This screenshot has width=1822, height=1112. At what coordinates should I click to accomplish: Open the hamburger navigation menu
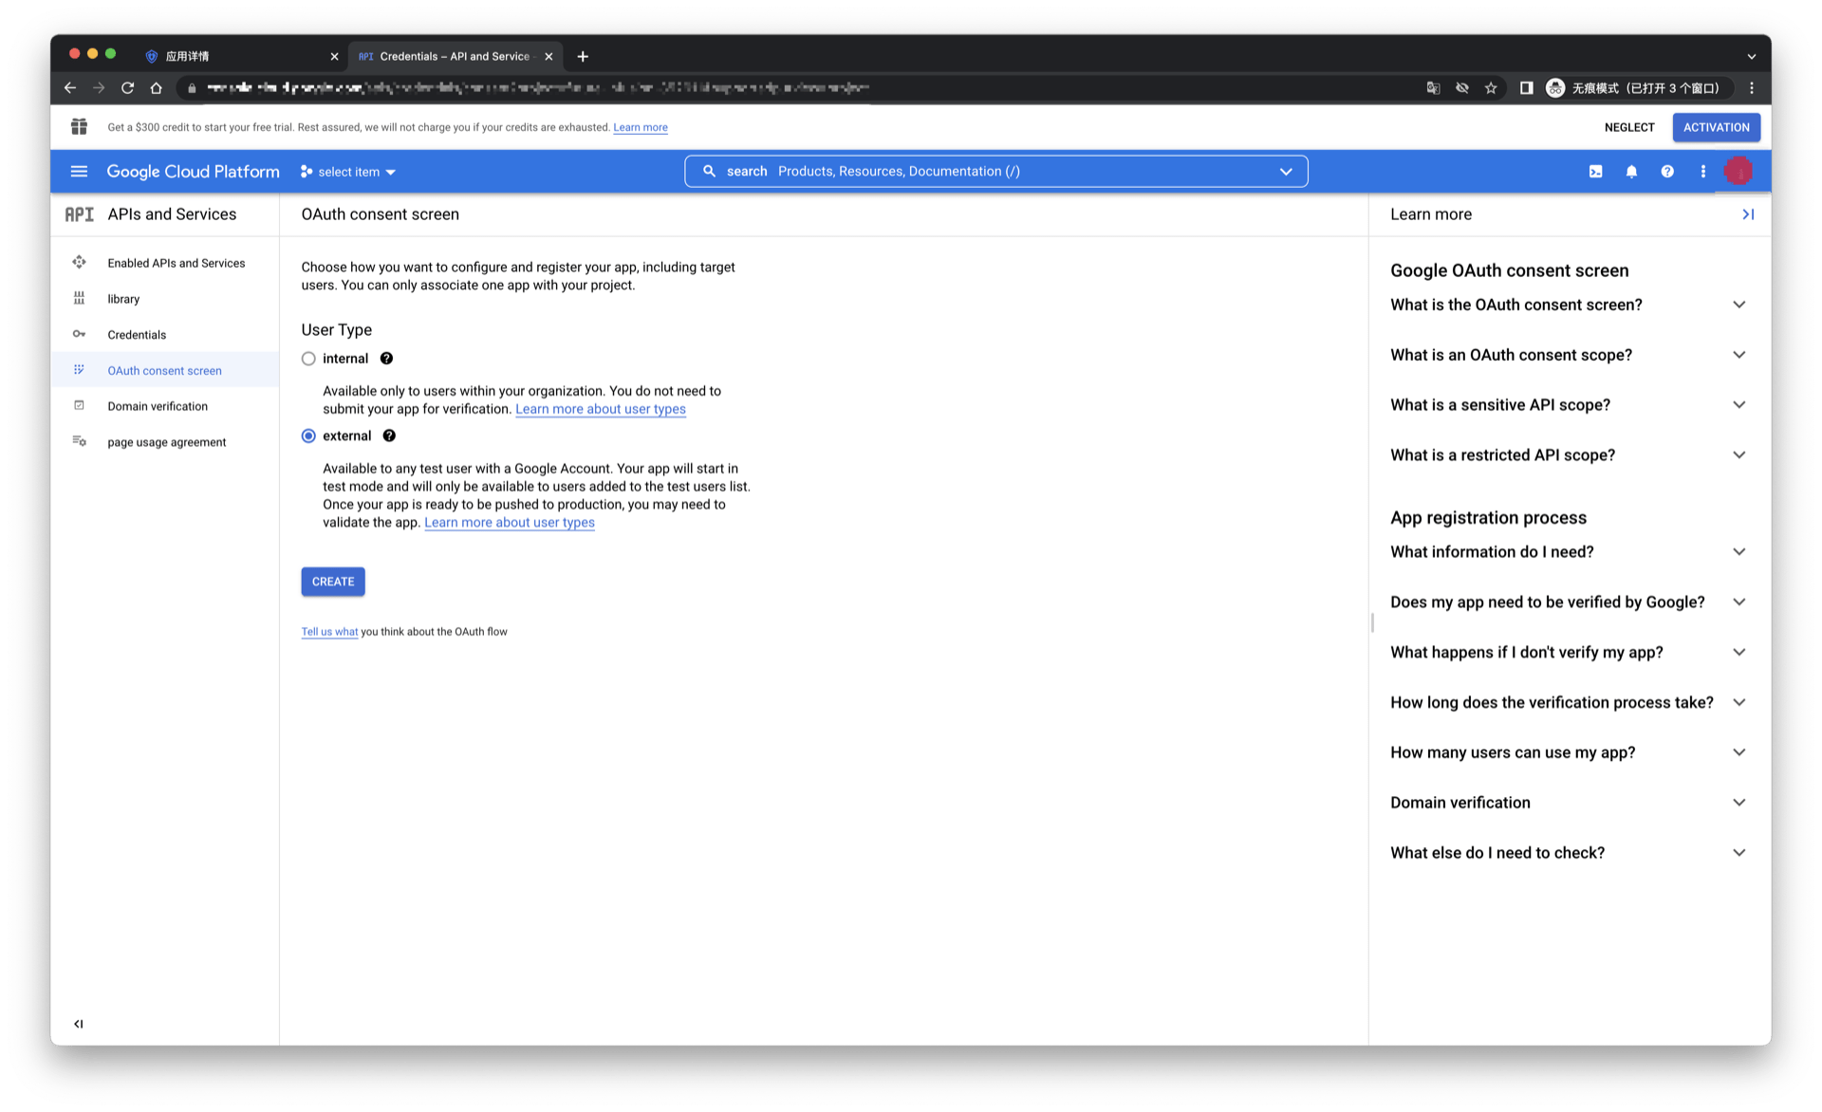[x=79, y=172]
